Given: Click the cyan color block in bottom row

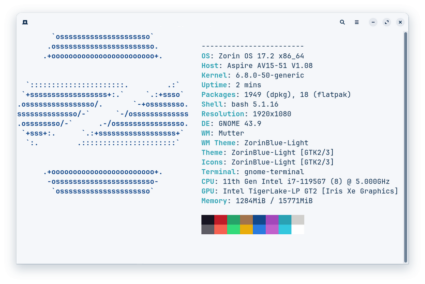Looking at the screenshot, I should click(x=285, y=229).
